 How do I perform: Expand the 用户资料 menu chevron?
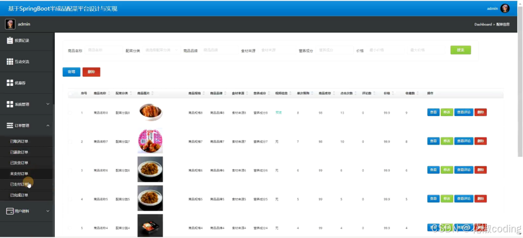[x=48, y=211]
